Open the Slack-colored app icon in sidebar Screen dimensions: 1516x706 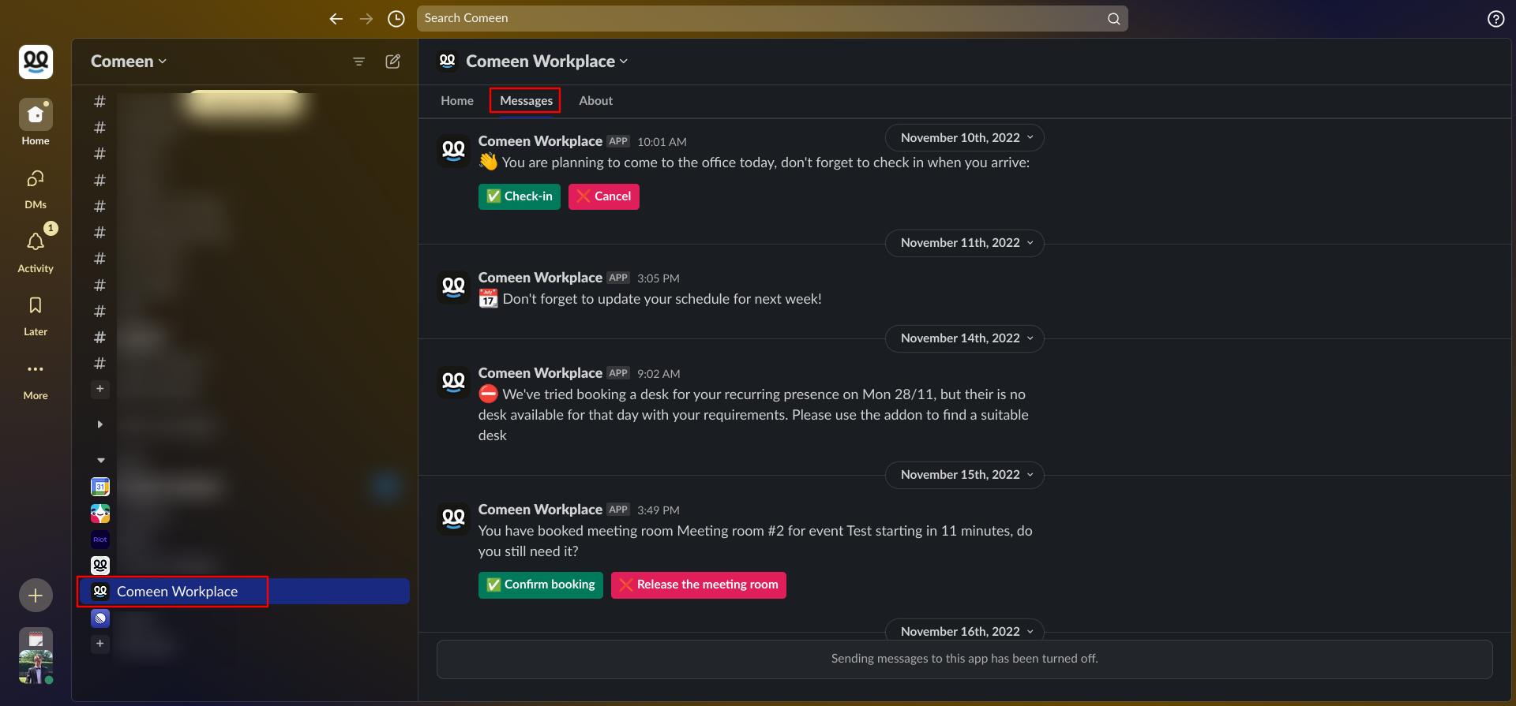coord(100,514)
